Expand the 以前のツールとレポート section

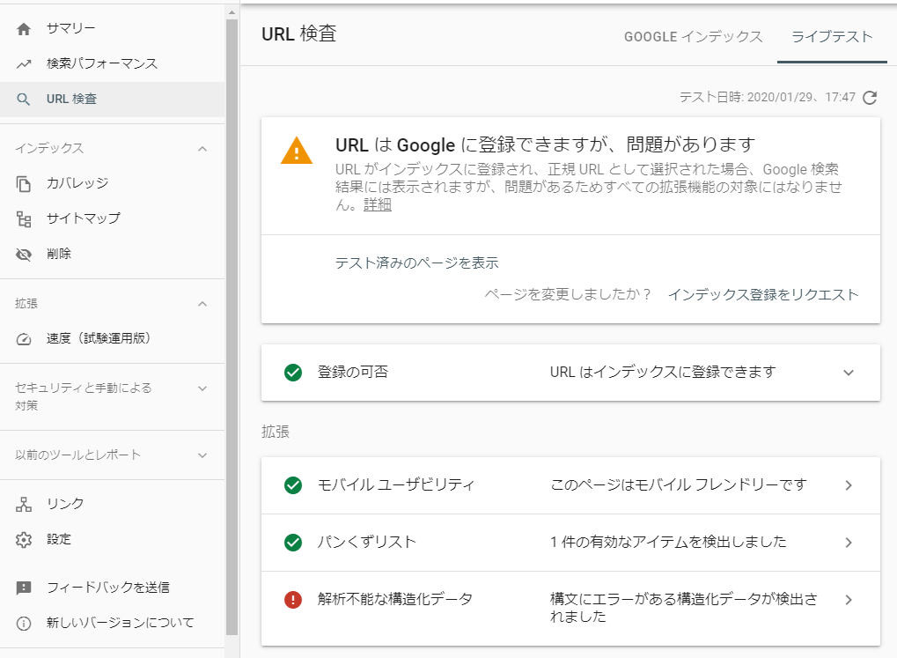(x=202, y=455)
